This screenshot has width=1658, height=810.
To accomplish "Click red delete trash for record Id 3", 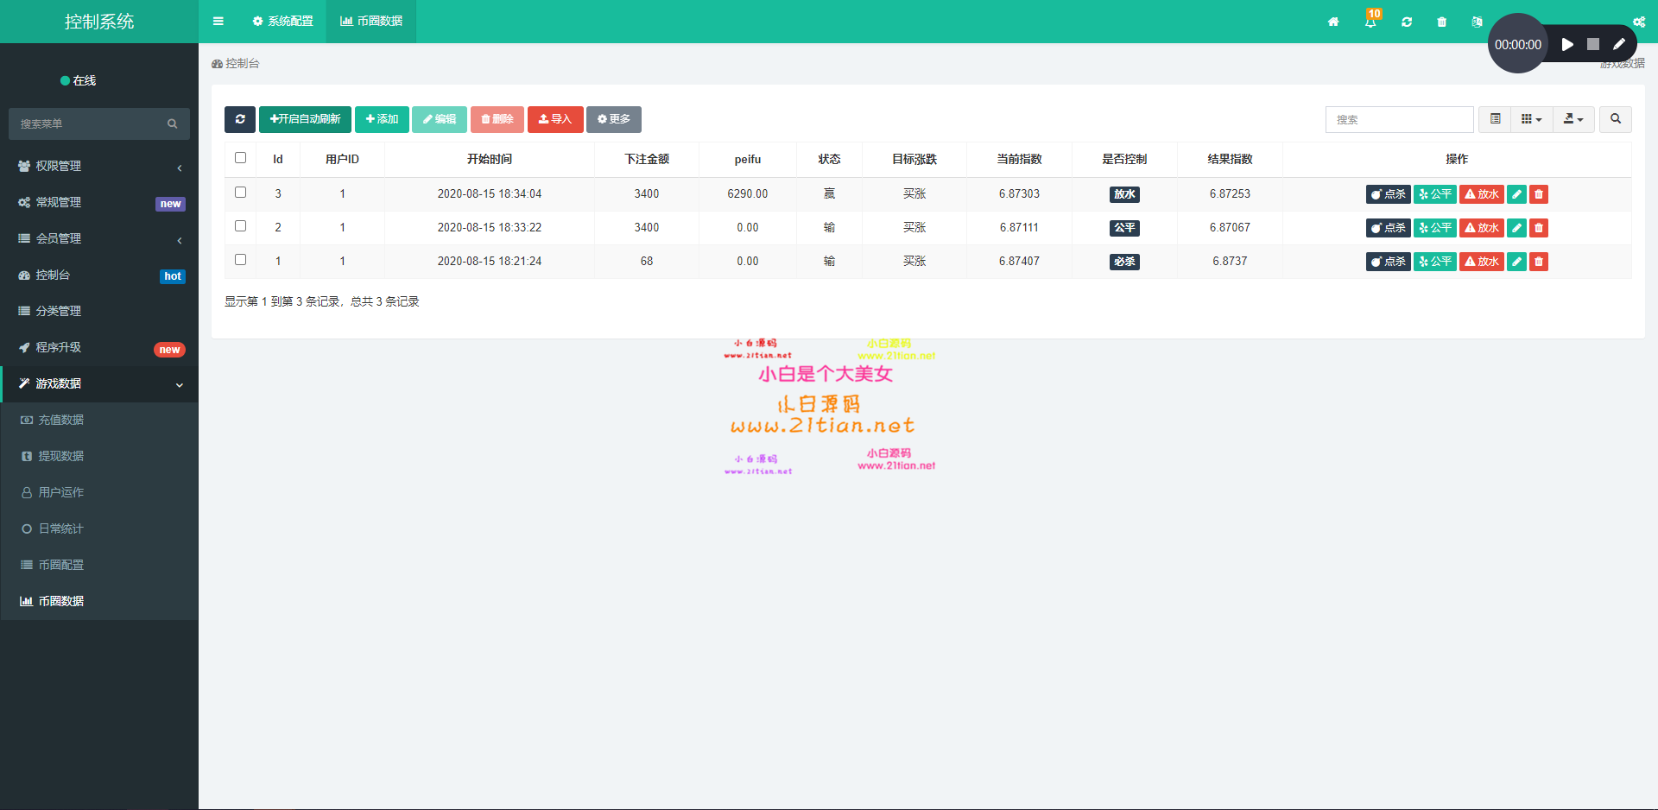I will (1539, 194).
